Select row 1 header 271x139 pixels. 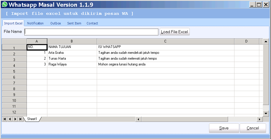click(14, 47)
